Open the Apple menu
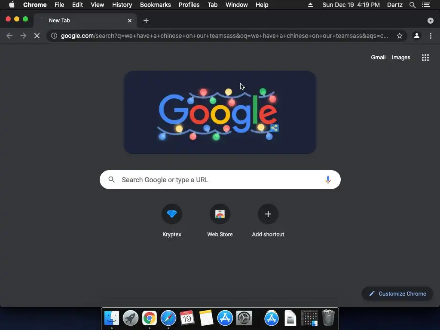The width and height of the screenshot is (440, 330). tap(12, 5)
